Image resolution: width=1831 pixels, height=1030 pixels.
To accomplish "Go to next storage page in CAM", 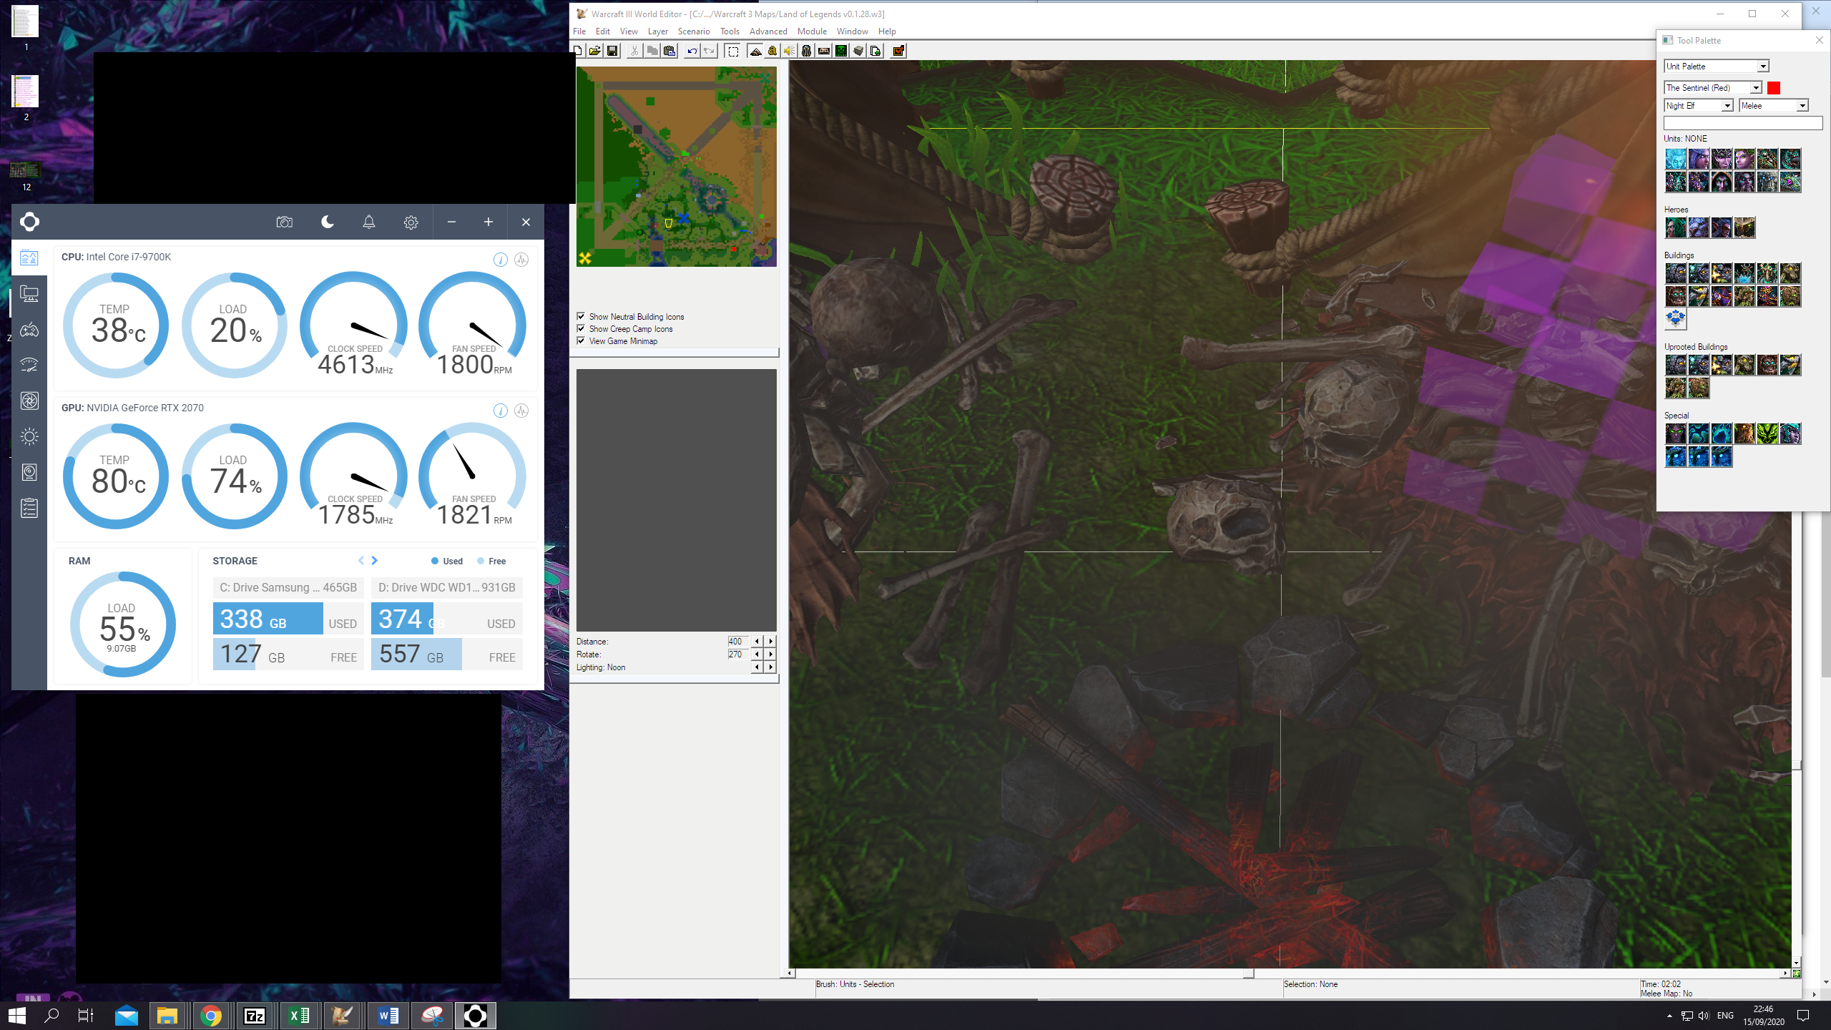I will [374, 561].
